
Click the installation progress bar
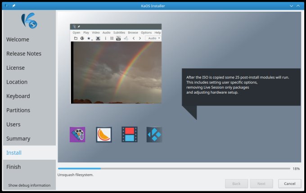(174, 169)
